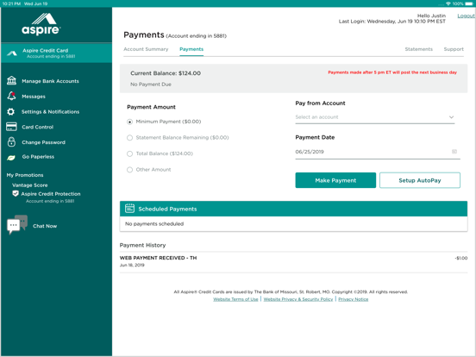Open the Payment Date calendar picker icon
476x357 pixels.
[x=454, y=152]
